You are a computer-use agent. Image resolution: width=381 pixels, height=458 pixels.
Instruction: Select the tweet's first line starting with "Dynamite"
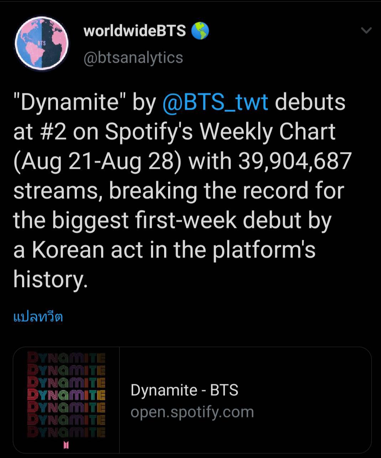(179, 102)
